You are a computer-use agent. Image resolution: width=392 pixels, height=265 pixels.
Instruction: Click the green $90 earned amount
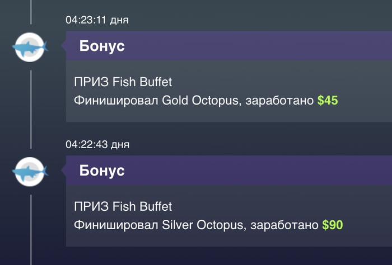click(333, 225)
